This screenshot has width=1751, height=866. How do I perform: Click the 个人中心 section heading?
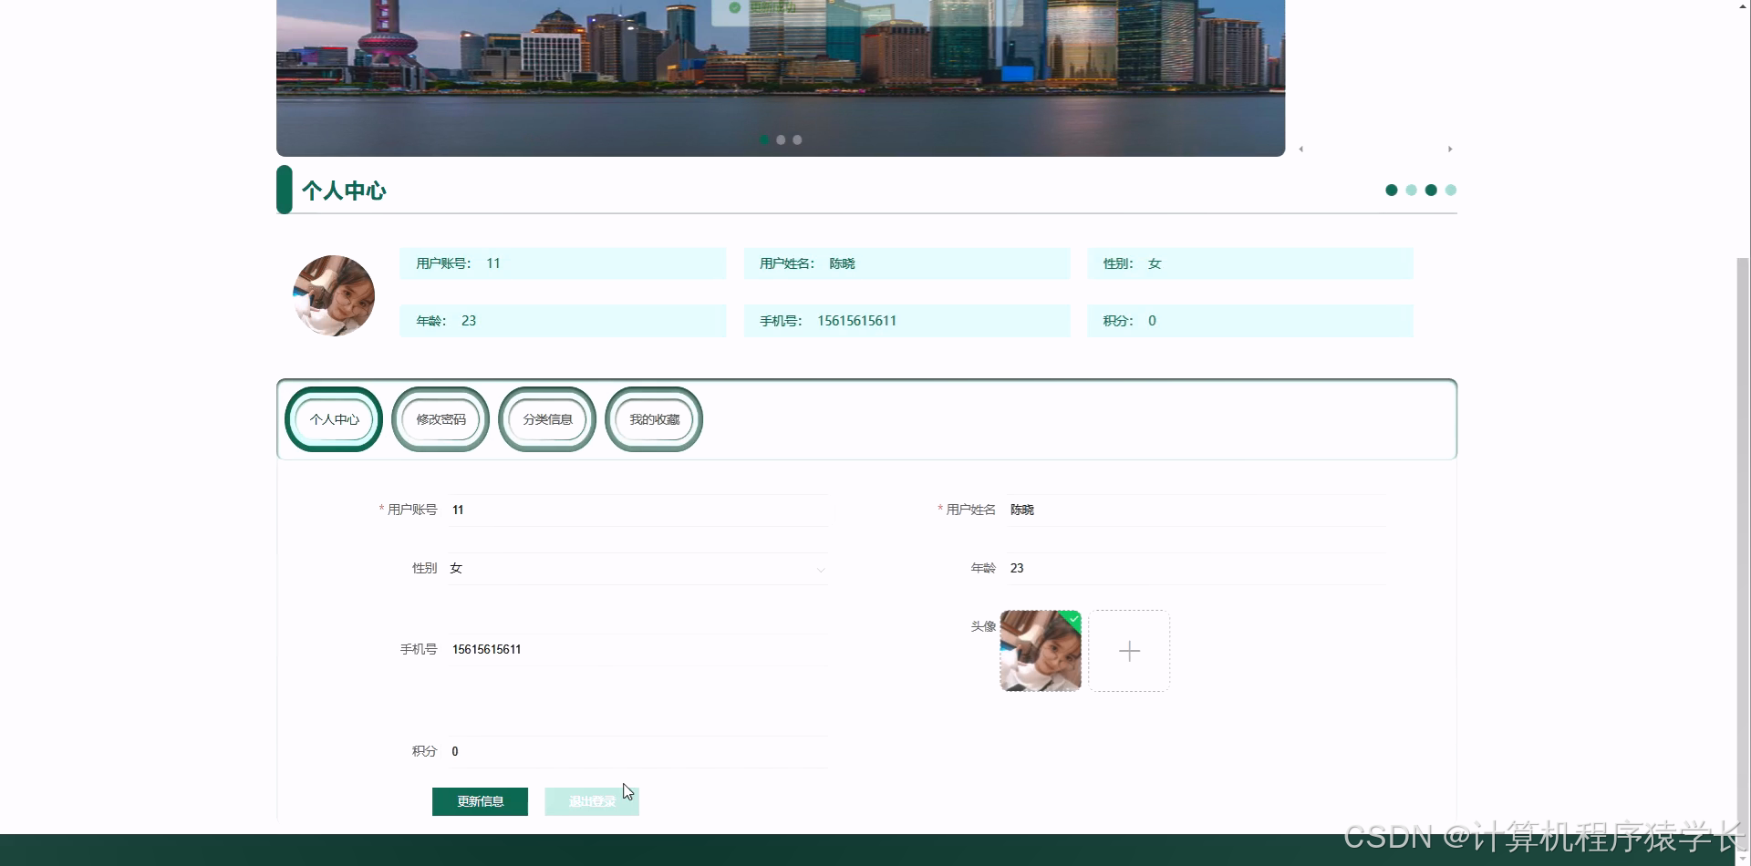point(344,191)
